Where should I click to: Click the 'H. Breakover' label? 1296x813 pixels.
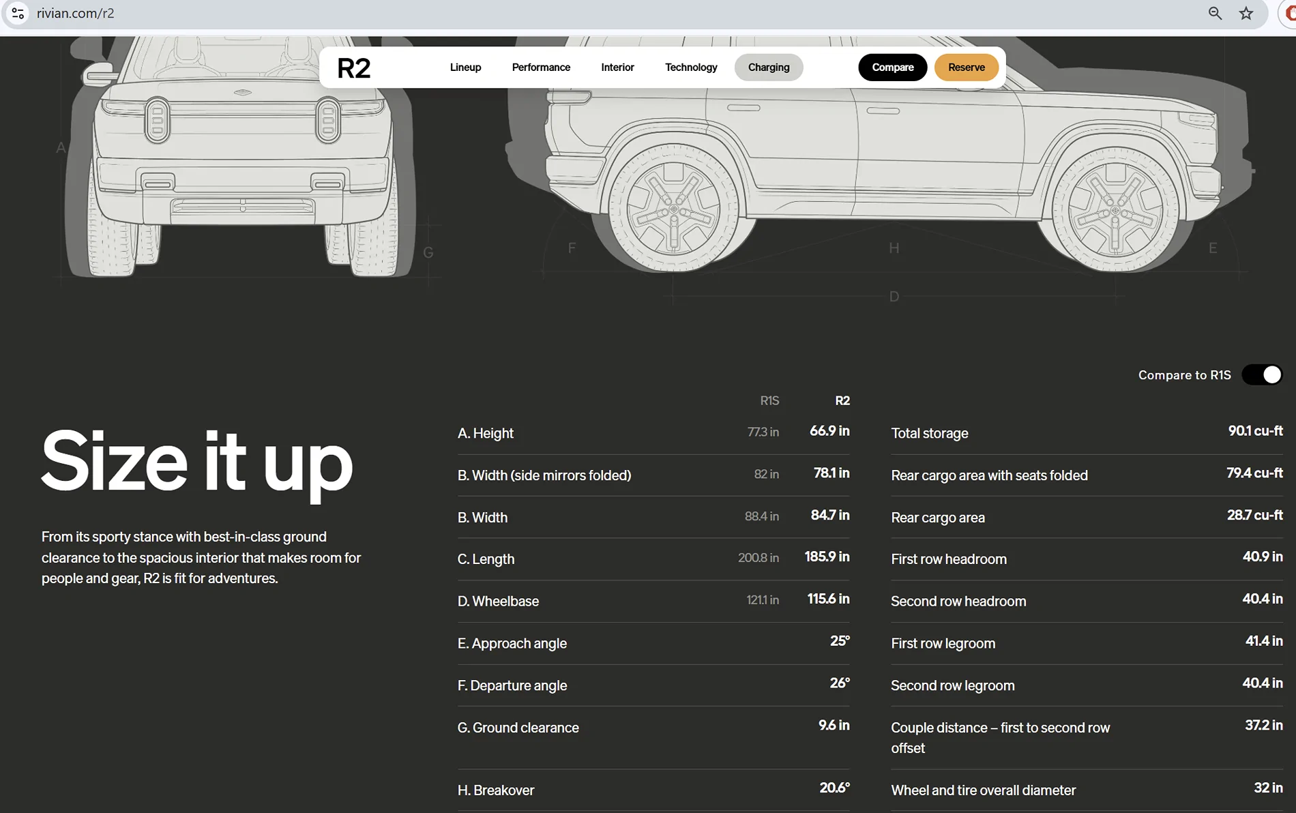click(x=496, y=790)
